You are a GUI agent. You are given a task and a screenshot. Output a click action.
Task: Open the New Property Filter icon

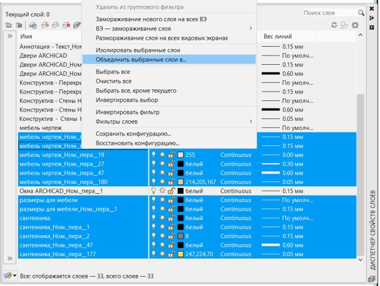point(9,25)
